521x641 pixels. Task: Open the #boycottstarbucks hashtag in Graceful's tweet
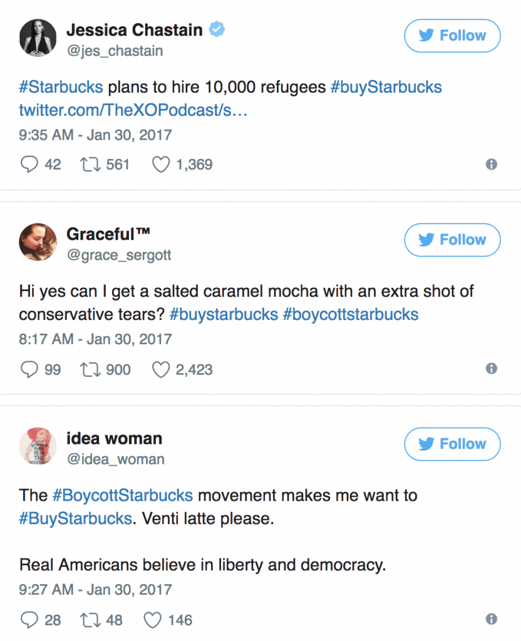pyautogui.click(x=350, y=314)
